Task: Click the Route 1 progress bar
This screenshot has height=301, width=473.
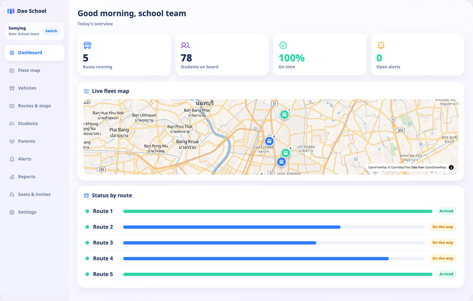Action: pos(278,211)
